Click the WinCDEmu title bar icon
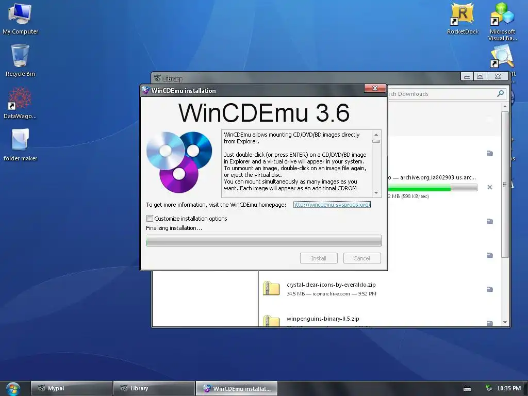Viewport: 528px width, 396px height. point(145,90)
